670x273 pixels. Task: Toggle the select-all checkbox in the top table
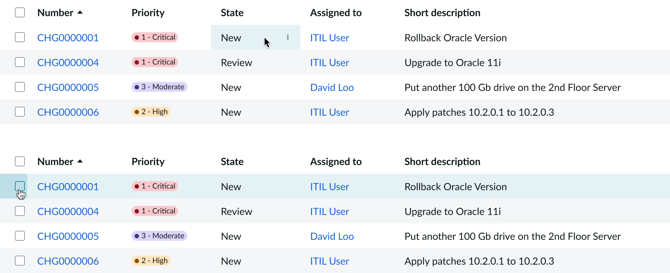tap(20, 12)
